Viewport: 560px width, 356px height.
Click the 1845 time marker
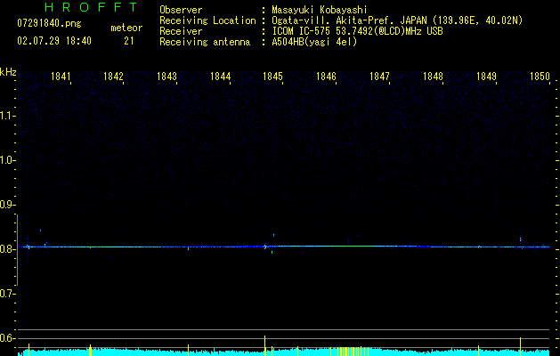(272, 77)
